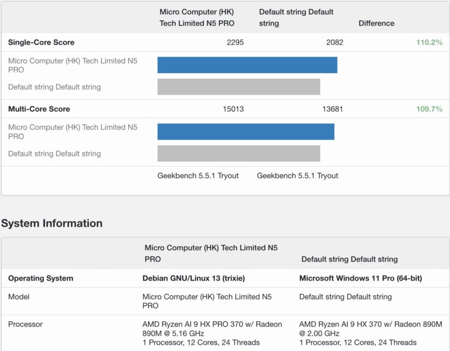
Task: Click the gray Default string multi-core bar
Action: [239, 153]
